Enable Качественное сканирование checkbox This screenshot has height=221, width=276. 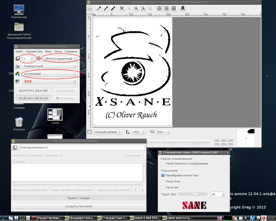(x=163, y=164)
